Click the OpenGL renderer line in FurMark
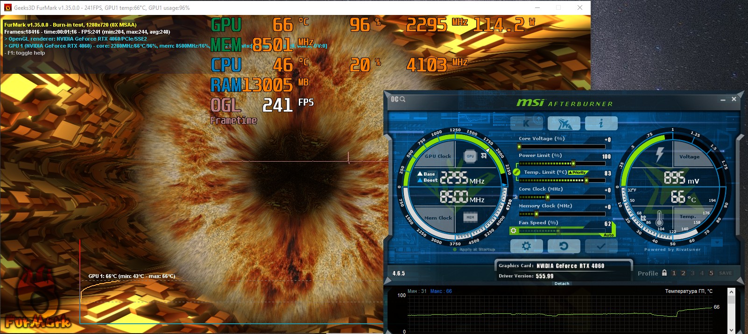 (x=76, y=39)
